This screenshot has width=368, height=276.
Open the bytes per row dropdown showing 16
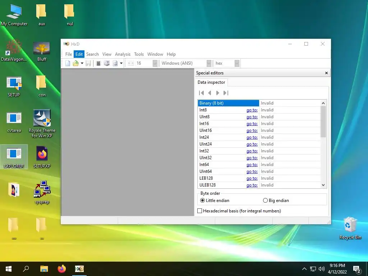(x=155, y=63)
